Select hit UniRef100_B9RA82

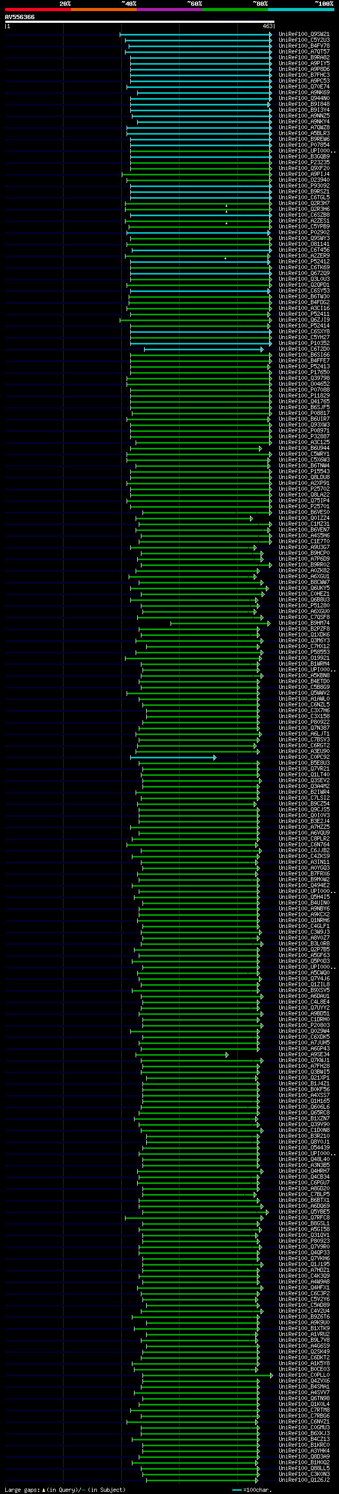[x=304, y=57]
